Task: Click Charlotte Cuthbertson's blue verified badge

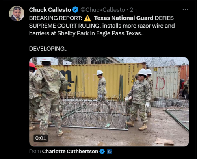Action: pos(102,152)
